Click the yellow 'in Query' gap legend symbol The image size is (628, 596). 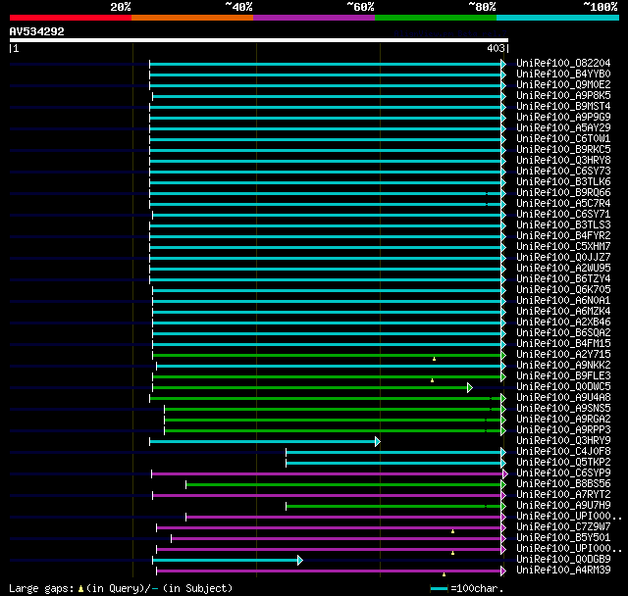click(x=80, y=589)
